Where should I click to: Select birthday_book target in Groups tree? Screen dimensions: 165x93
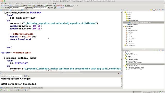(131, 45)
